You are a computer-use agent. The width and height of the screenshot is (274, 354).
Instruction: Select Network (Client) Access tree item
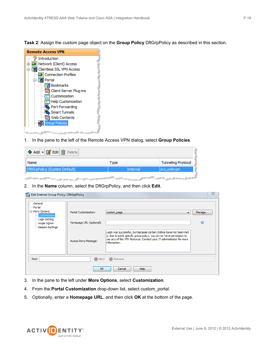(x=57, y=64)
